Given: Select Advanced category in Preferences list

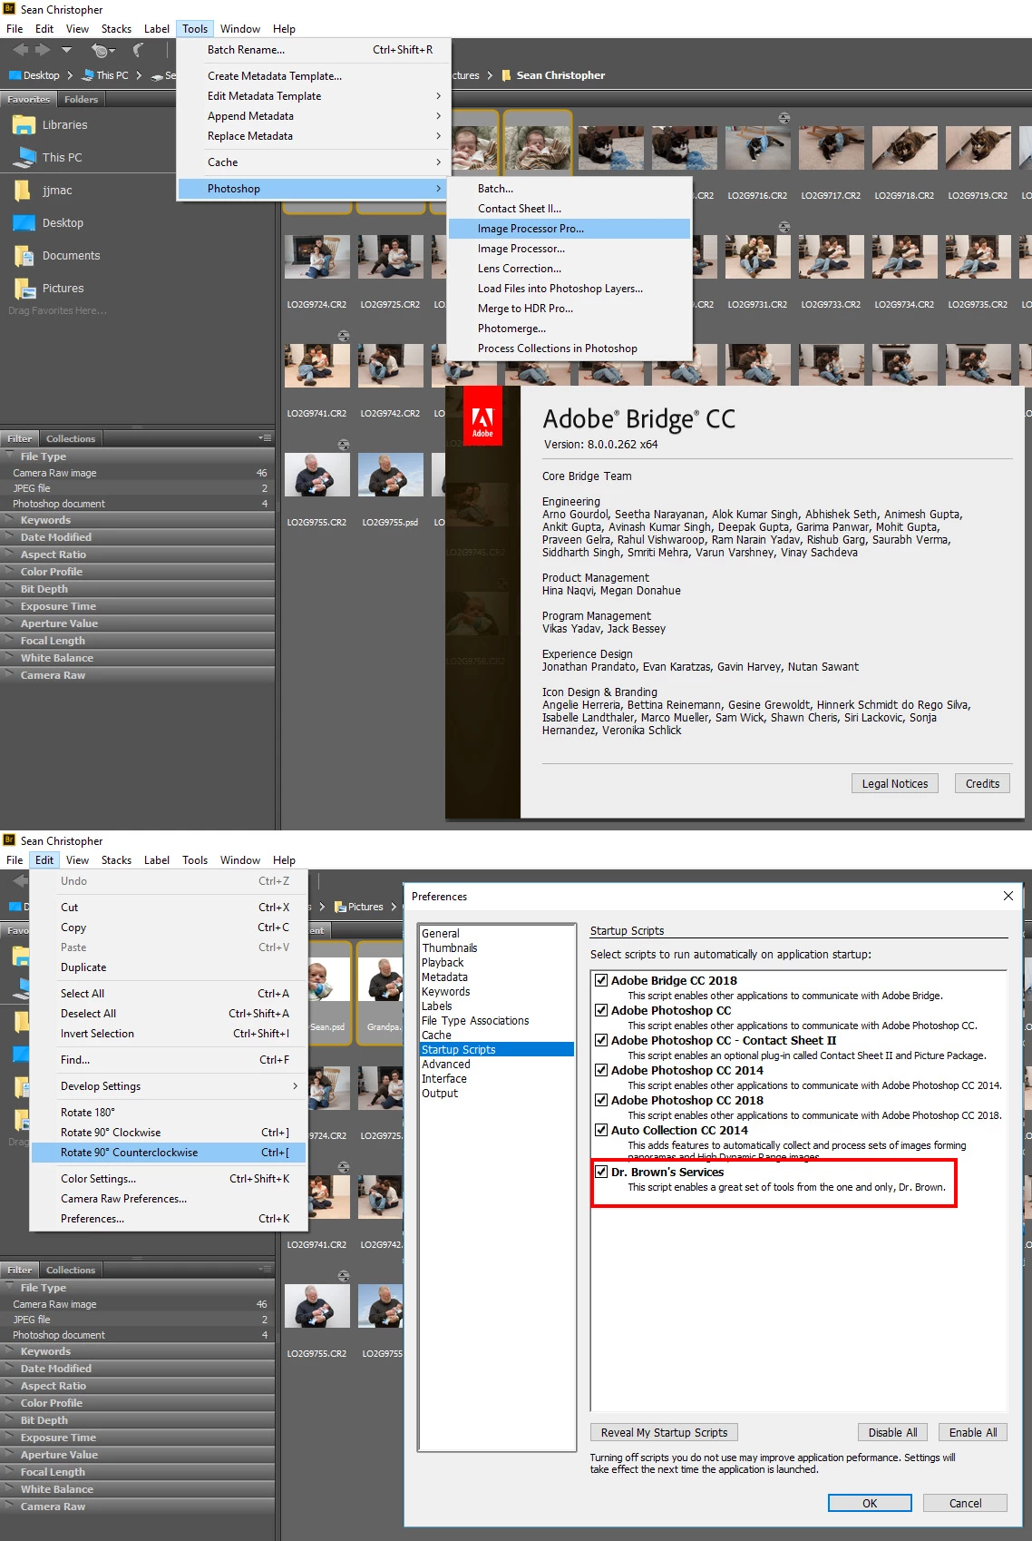Looking at the screenshot, I should point(496,1064).
